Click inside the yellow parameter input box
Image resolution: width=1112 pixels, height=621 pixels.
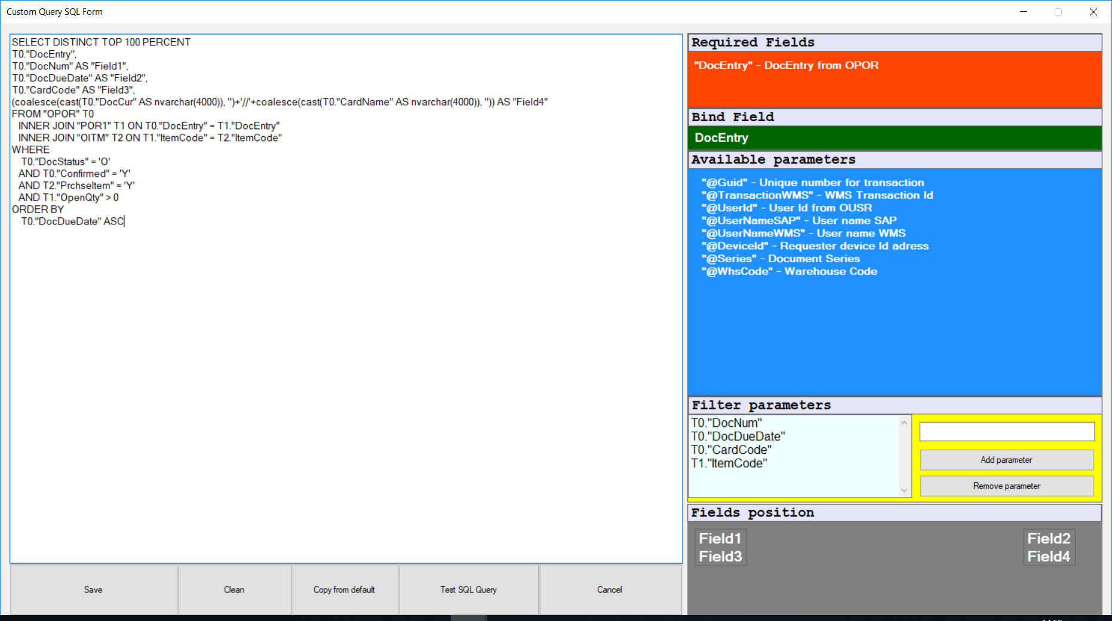tap(1007, 431)
